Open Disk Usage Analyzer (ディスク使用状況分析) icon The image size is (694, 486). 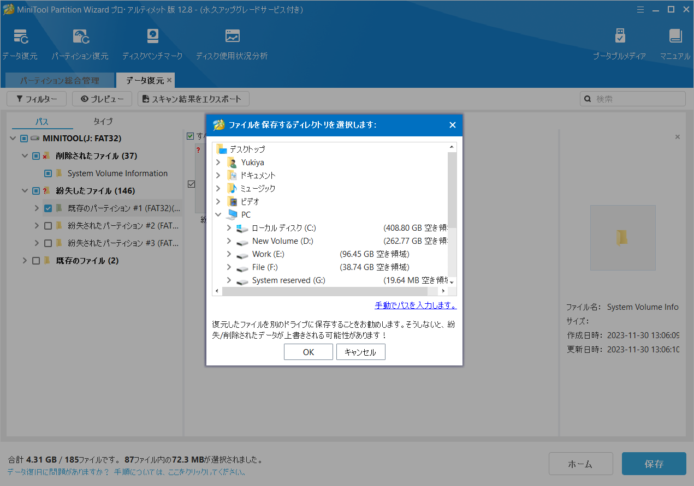click(x=232, y=37)
